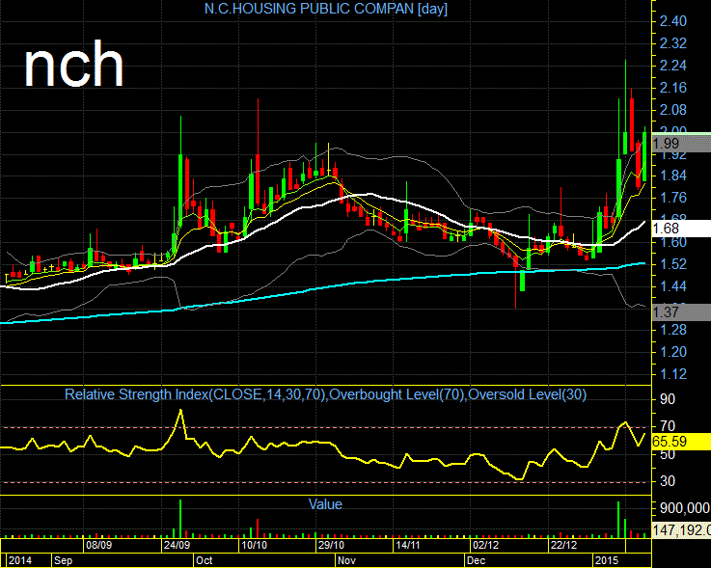Click the 70 RSI overbought axis label

point(668,426)
